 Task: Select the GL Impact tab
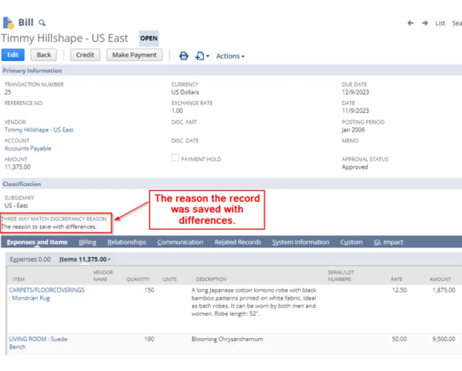388,242
